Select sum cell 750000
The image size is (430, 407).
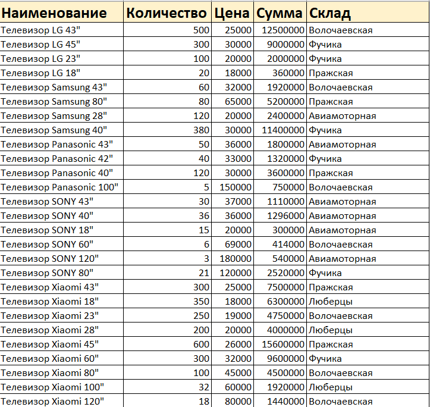(x=280, y=187)
